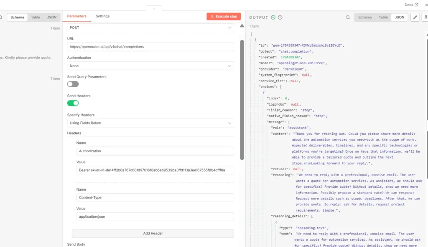
Task: Select the output Table view tab
Action: point(383,17)
